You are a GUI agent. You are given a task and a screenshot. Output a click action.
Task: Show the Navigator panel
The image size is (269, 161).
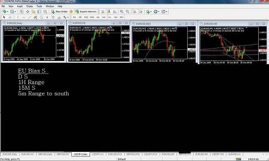[33, 12]
